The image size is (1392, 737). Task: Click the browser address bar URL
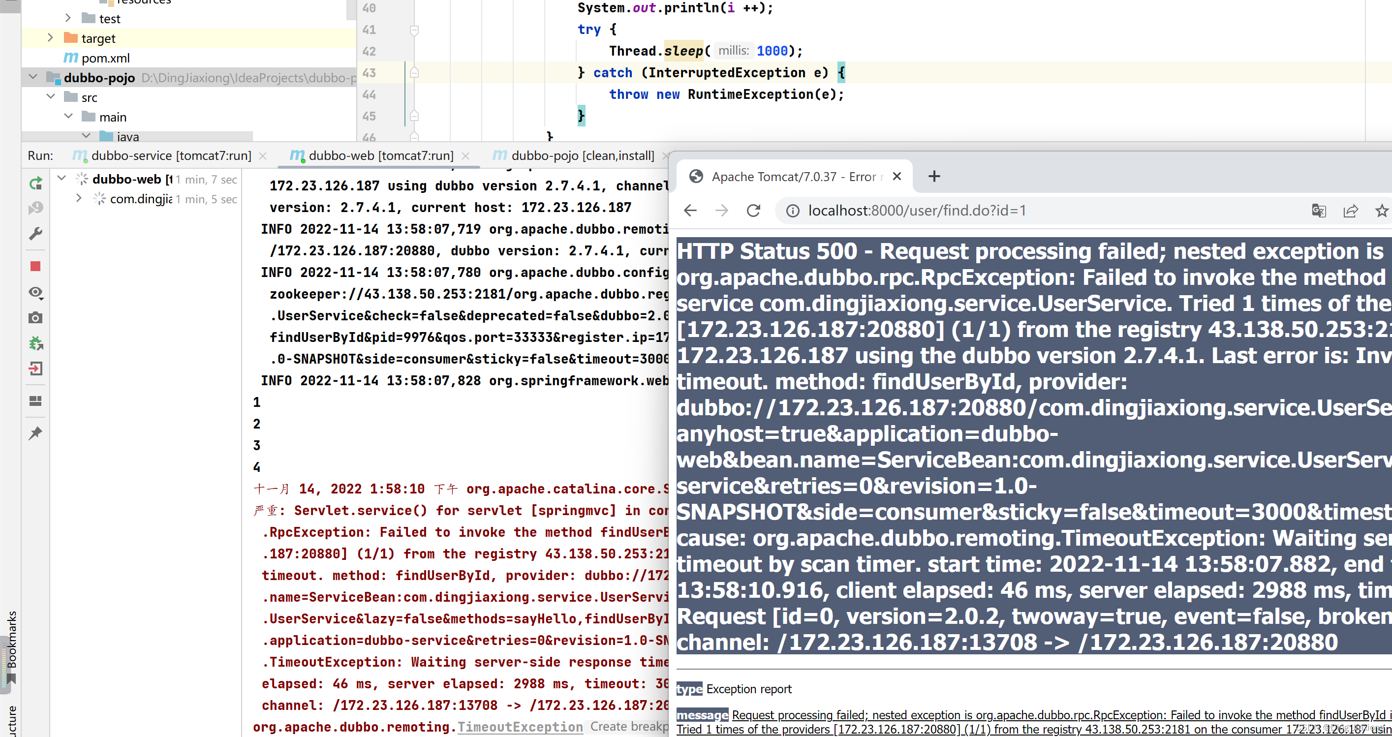tap(917, 211)
